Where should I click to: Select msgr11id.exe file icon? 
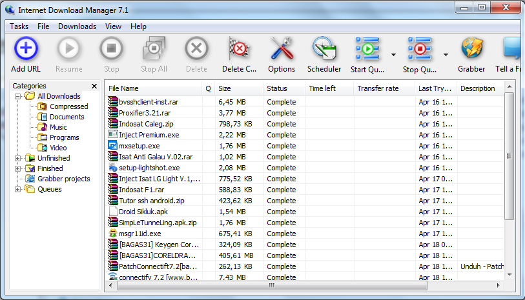point(113,234)
